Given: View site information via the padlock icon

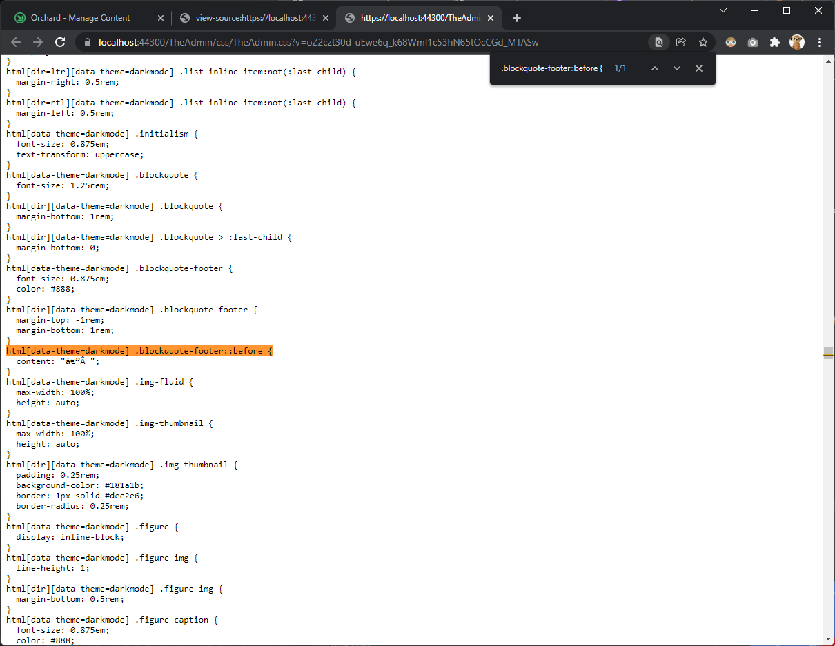Looking at the screenshot, I should click(87, 42).
